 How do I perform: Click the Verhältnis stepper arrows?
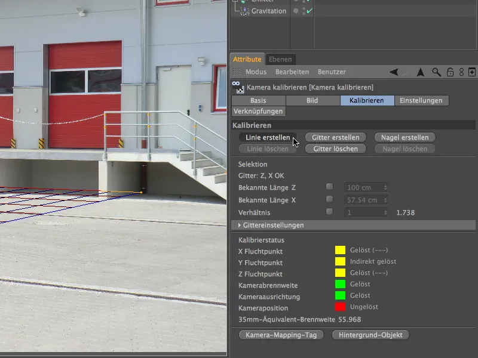click(385, 212)
